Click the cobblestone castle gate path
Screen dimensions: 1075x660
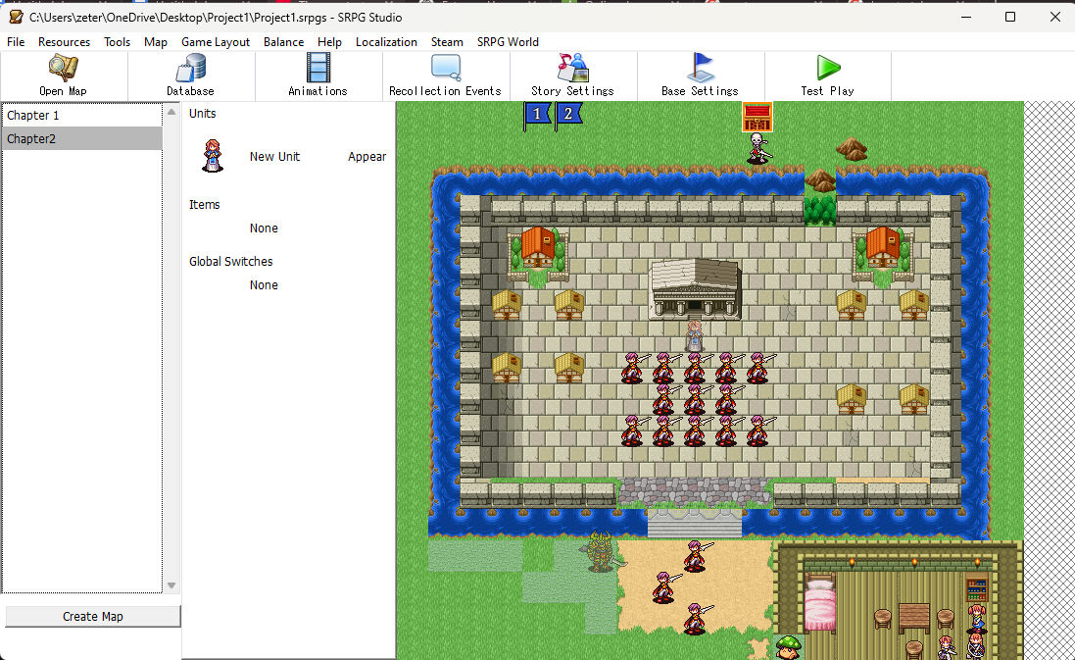pos(695,492)
